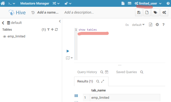
Task: Run the query with the play button
Action: point(68,51)
